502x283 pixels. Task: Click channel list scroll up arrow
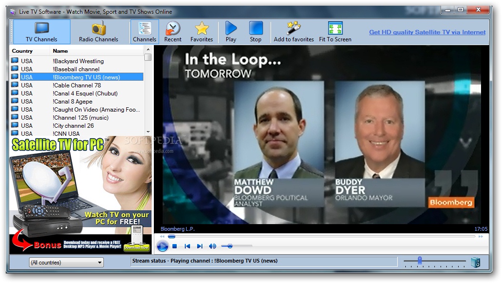(148, 49)
